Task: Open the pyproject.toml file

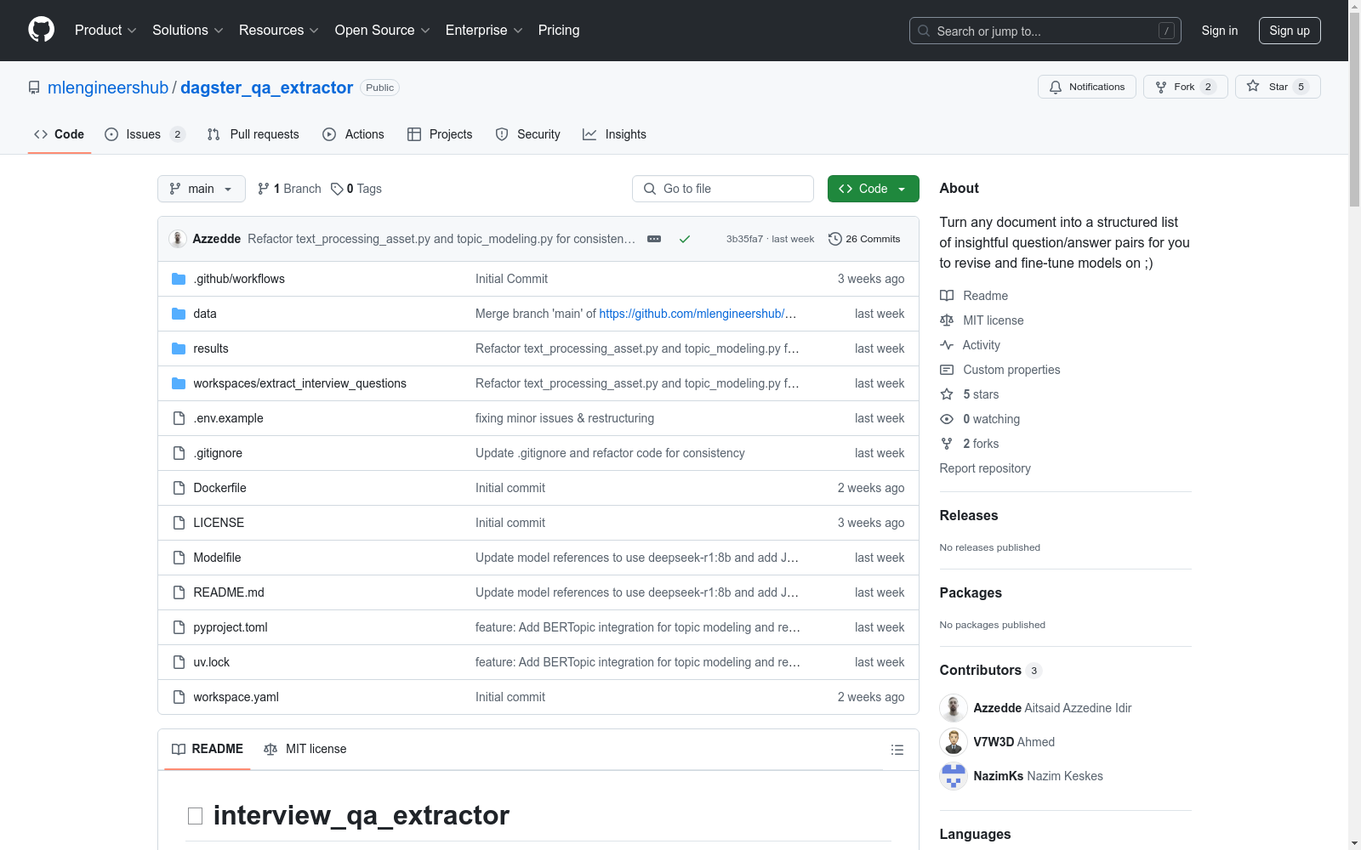Action: [231, 627]
